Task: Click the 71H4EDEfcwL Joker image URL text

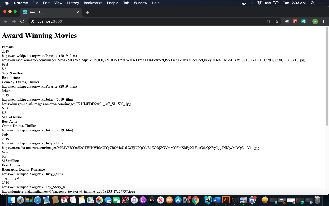Action: tap(66, 104)
